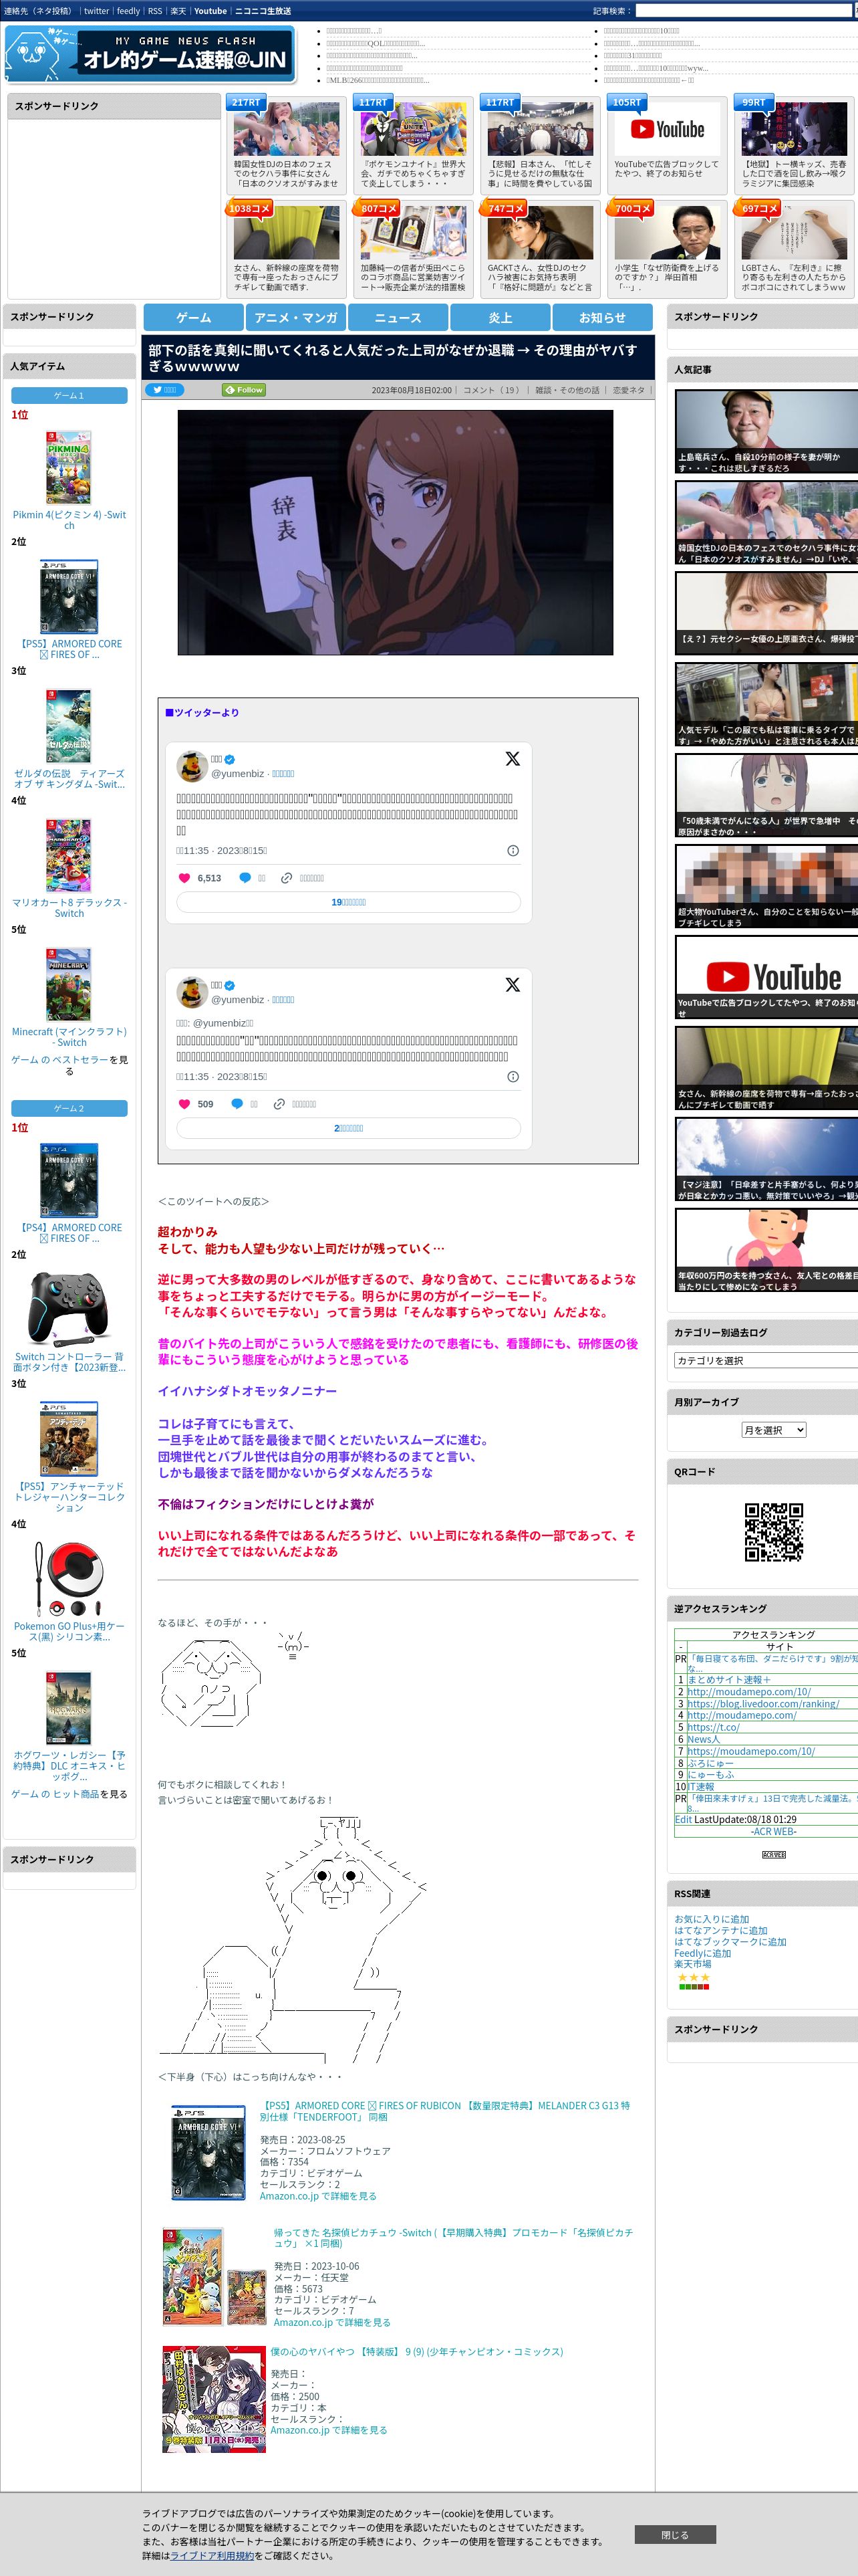The height and width of the screenshot is (2576, 858).
Task: Click the duck avatar on the second tweet
Action: click(192, 992)
